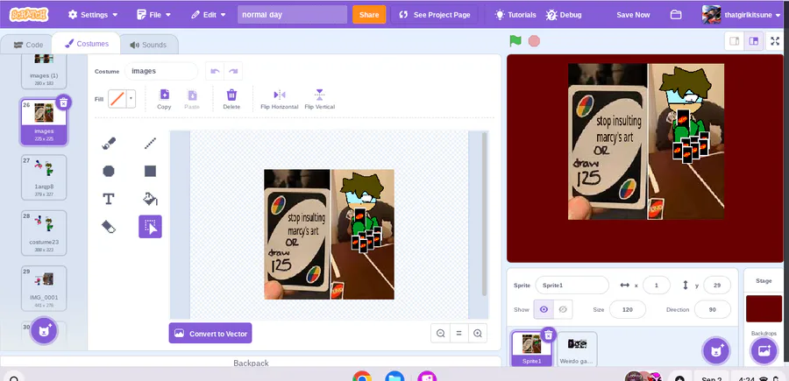
Task: Choose the Select marquee tool
Action: pos(150,227)
